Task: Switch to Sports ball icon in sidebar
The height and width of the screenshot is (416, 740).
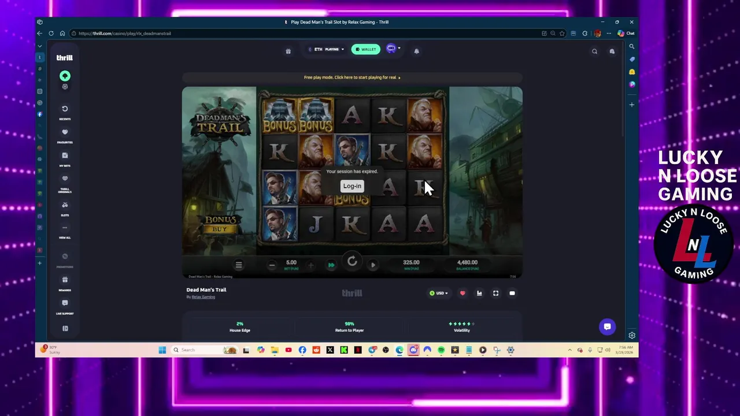Action: point(65,87)
